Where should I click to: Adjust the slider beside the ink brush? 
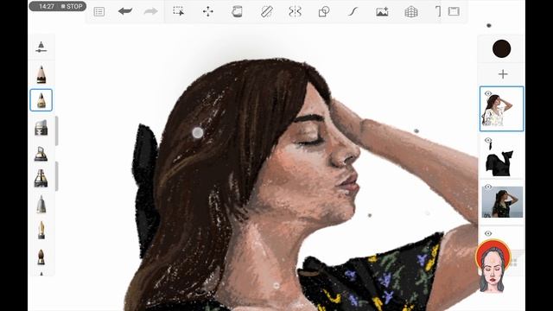57,176
